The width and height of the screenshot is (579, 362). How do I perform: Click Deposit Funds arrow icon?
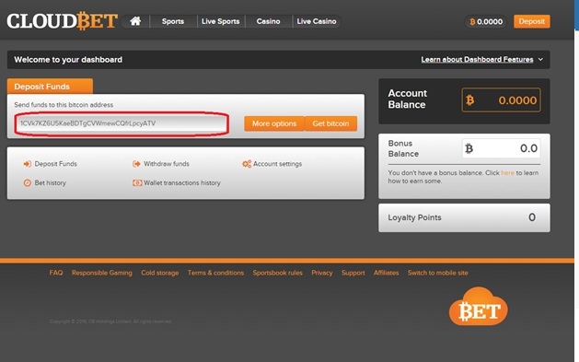pyautogui.click(x=28, y=164)
